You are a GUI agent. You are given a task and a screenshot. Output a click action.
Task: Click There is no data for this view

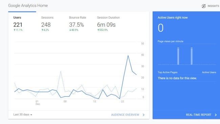(177, 78)
